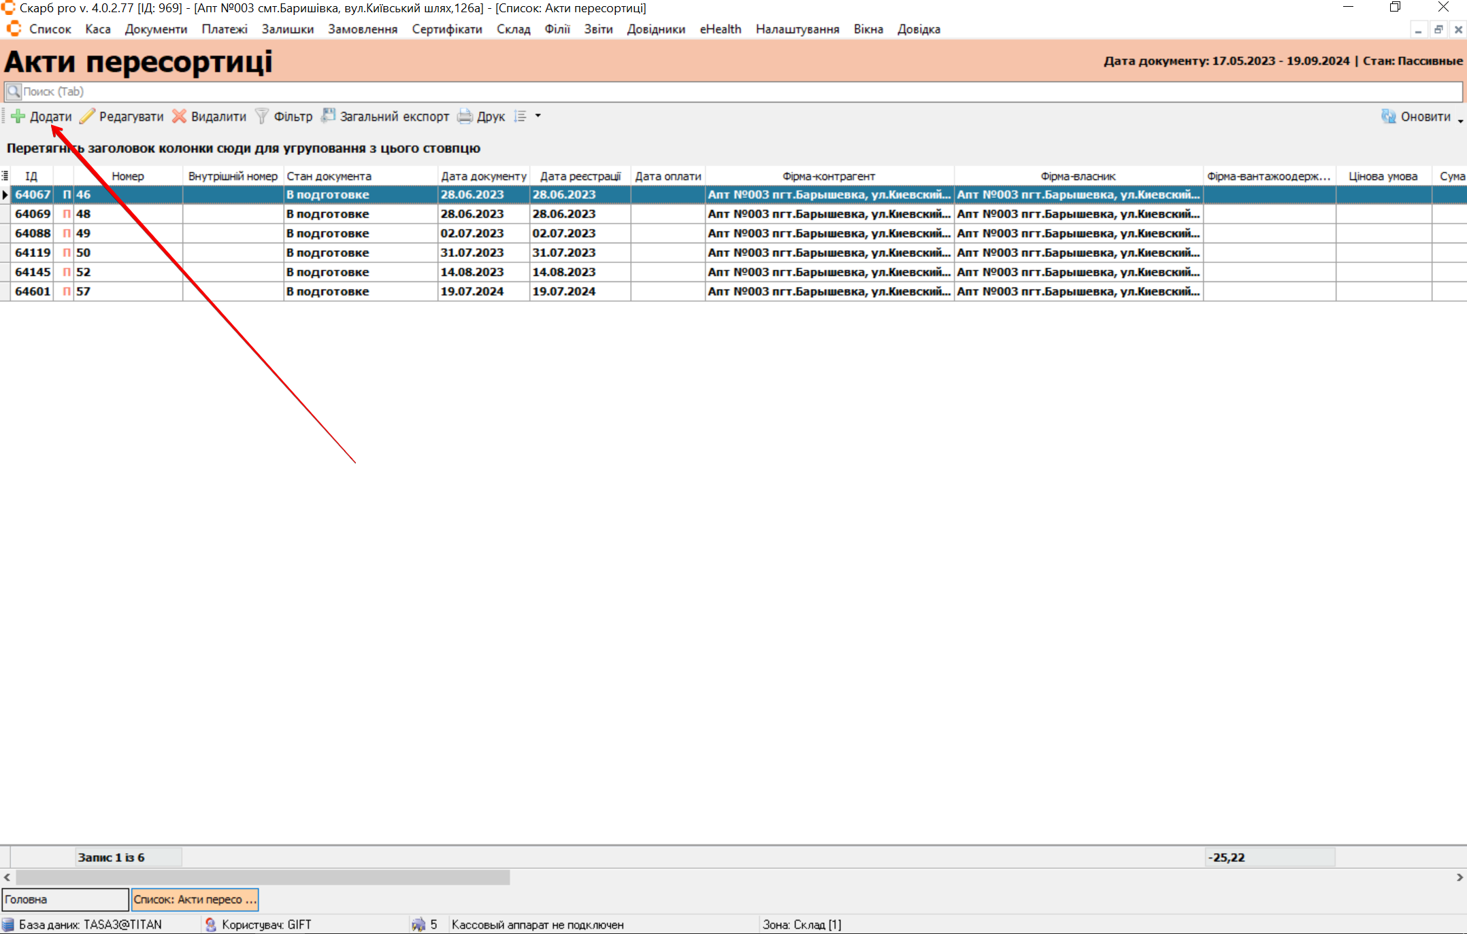Image resolution: width=1467 pixels, height=934 pixels.
Task: Click the pencil Редагувати icon
Action: [87, 116]
